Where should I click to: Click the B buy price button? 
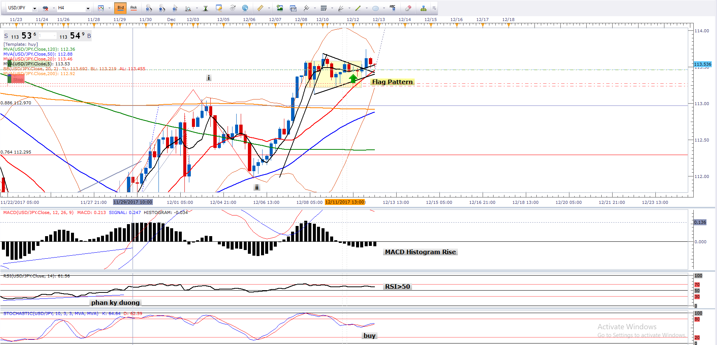[x=89, y=36]
